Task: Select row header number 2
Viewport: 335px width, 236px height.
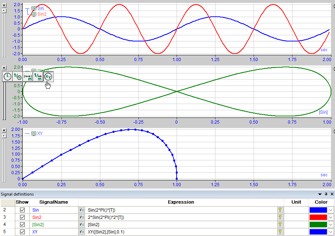Action: 8,210
